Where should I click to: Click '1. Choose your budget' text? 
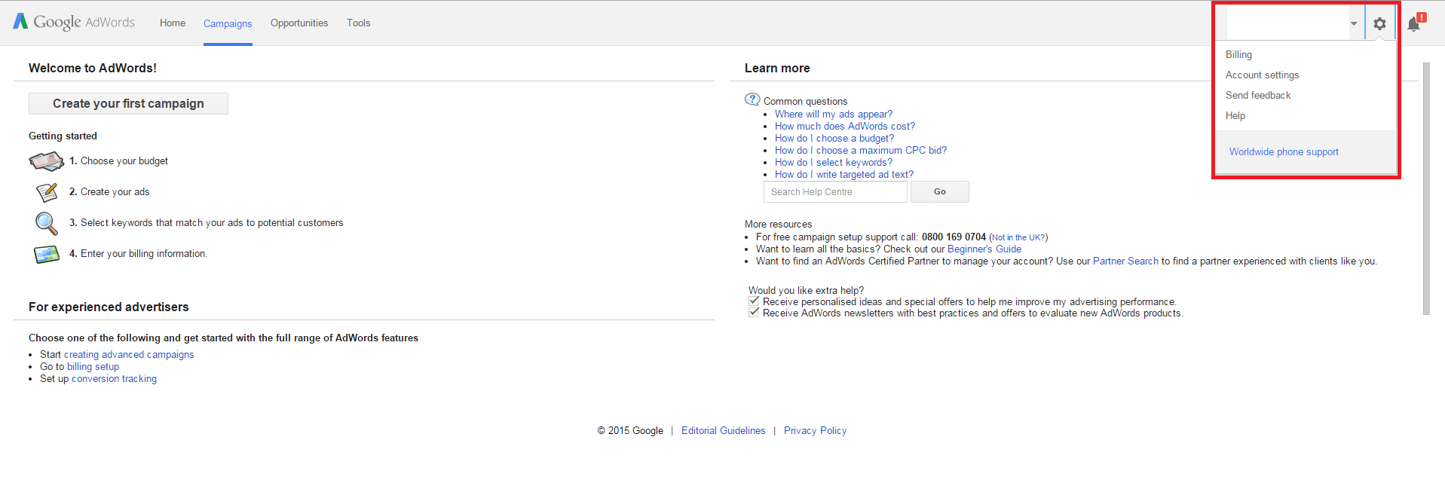coord(118,160)
